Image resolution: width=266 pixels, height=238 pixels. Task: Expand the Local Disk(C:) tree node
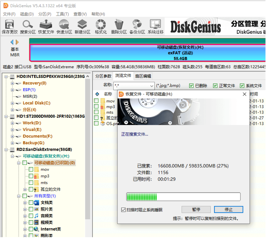pos(12,103)
